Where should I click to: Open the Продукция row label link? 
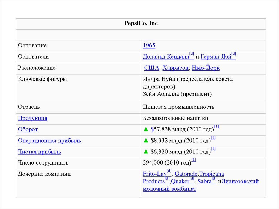click(33, 118)
